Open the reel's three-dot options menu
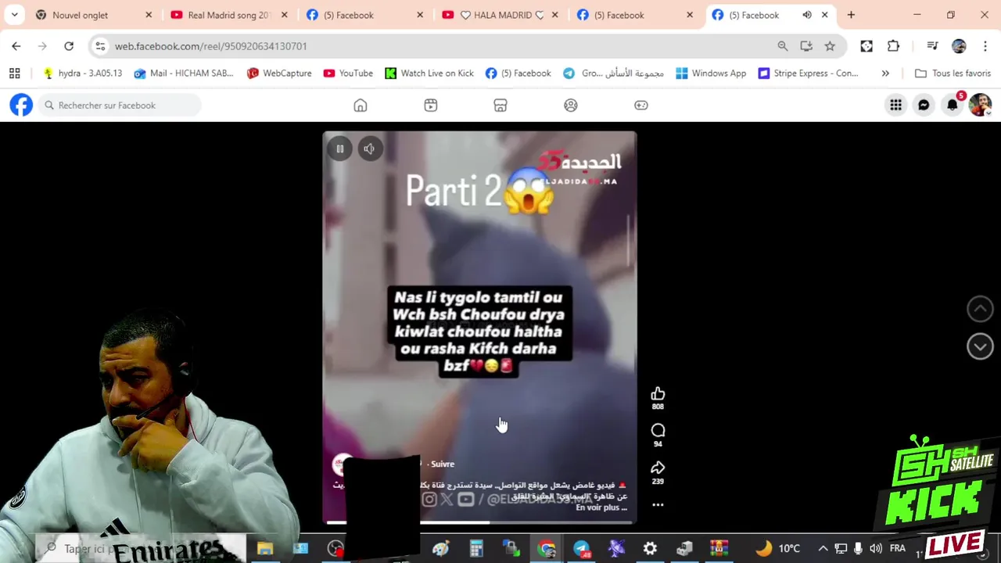The image size is (1001, 563). click(x=658, y=505)
